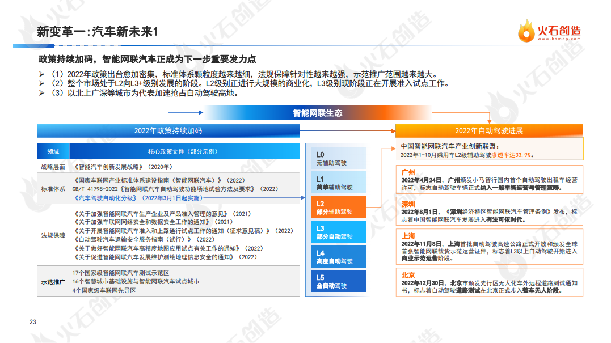
Task: Click the GB/T 41798-2022 standard entry
Action: [175, 189]
